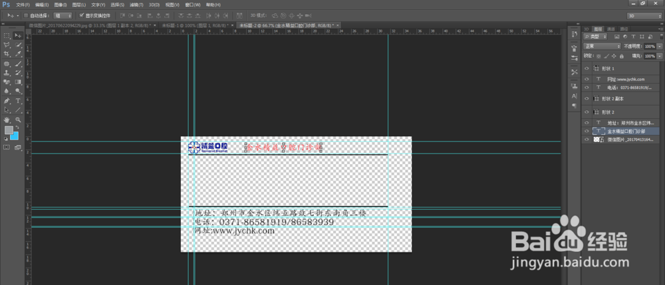
Task: Open the History panel icon
Action: pos(575,33)
